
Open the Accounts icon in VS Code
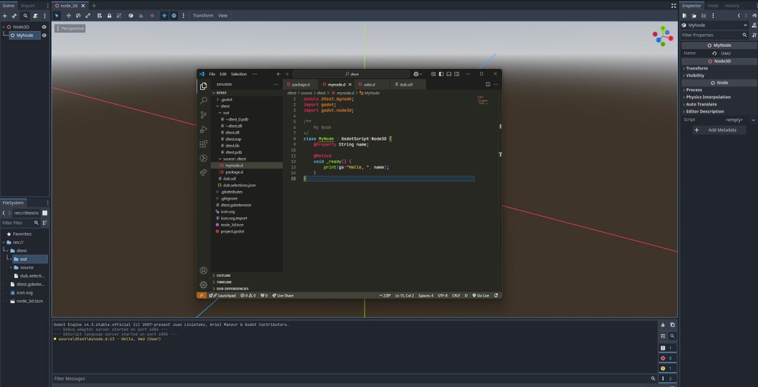click(203, 271)
